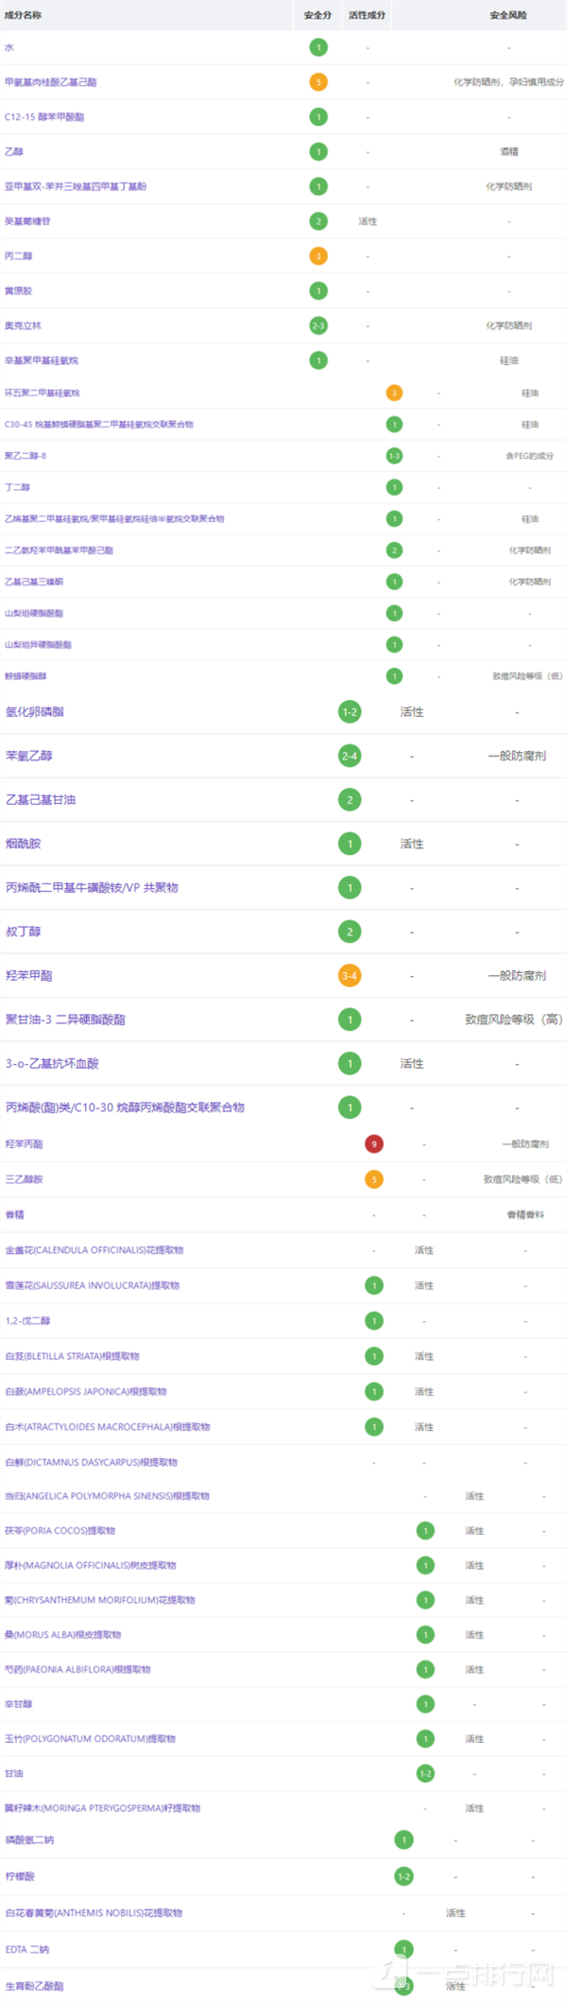This screenshot has width=567, height=2004.
Task: Click 香精香料 risk text
Action: [525, 1215]
